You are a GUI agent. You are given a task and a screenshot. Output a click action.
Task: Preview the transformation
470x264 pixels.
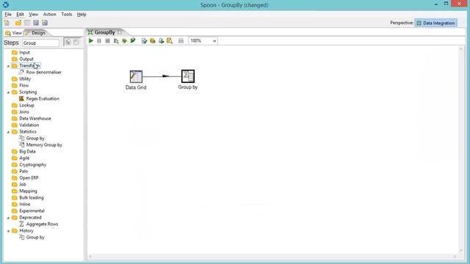tap(116, 41)
